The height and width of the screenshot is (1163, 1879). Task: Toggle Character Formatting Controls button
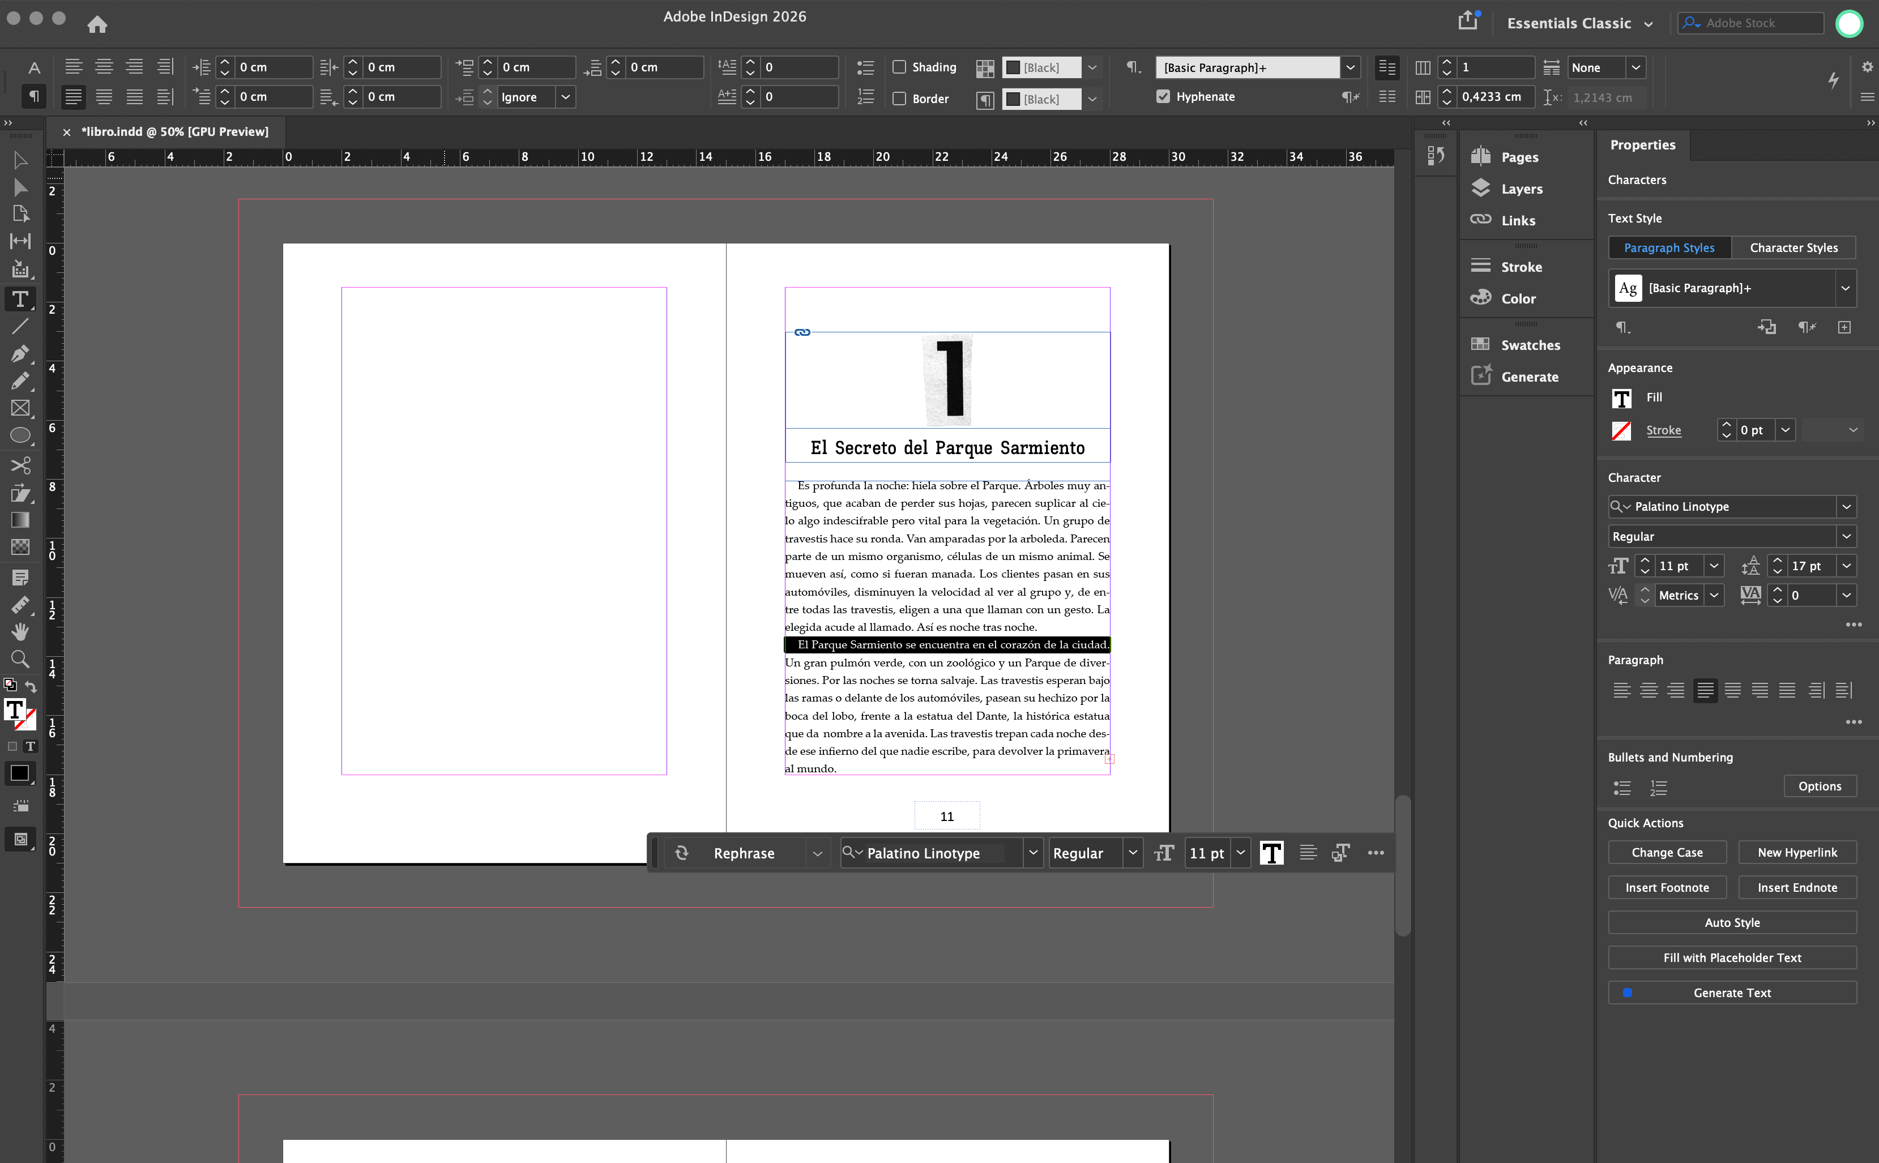coord(34,67)
